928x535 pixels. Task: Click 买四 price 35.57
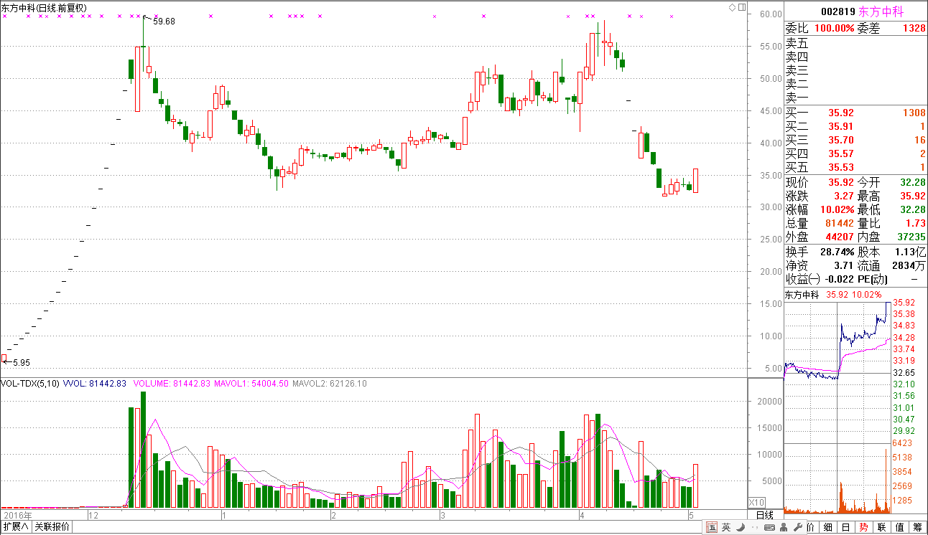coord(841,154)
